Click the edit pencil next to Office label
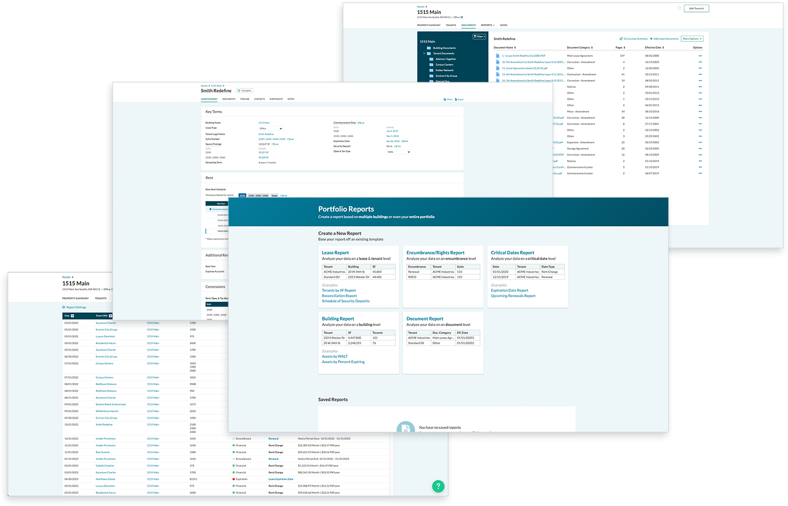 pyautogui.click(x=461, y=17)
